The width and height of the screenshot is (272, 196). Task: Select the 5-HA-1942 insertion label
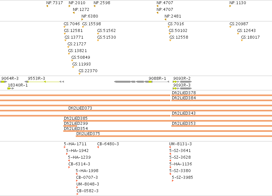[x=77, y=151]
